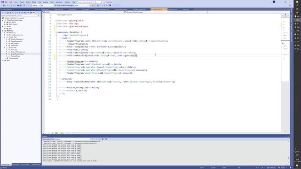Click the Output panel vertical scrollbar
Viewport: 301px width, 169px height.
(288, 151)
